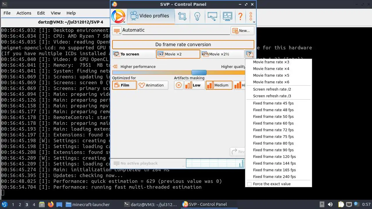The image size is (372, 209).
Task: Toggle Do frame rate conversion
Action: coord(183,45)
